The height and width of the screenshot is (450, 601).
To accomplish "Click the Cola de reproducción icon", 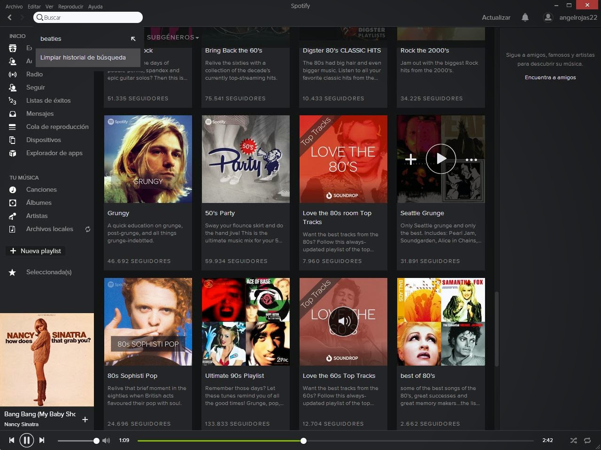I will point(13,127).
